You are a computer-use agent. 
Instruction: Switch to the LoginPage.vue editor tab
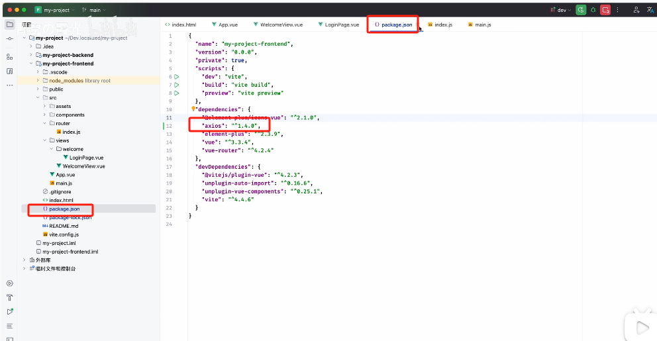(x=338, y=24)
